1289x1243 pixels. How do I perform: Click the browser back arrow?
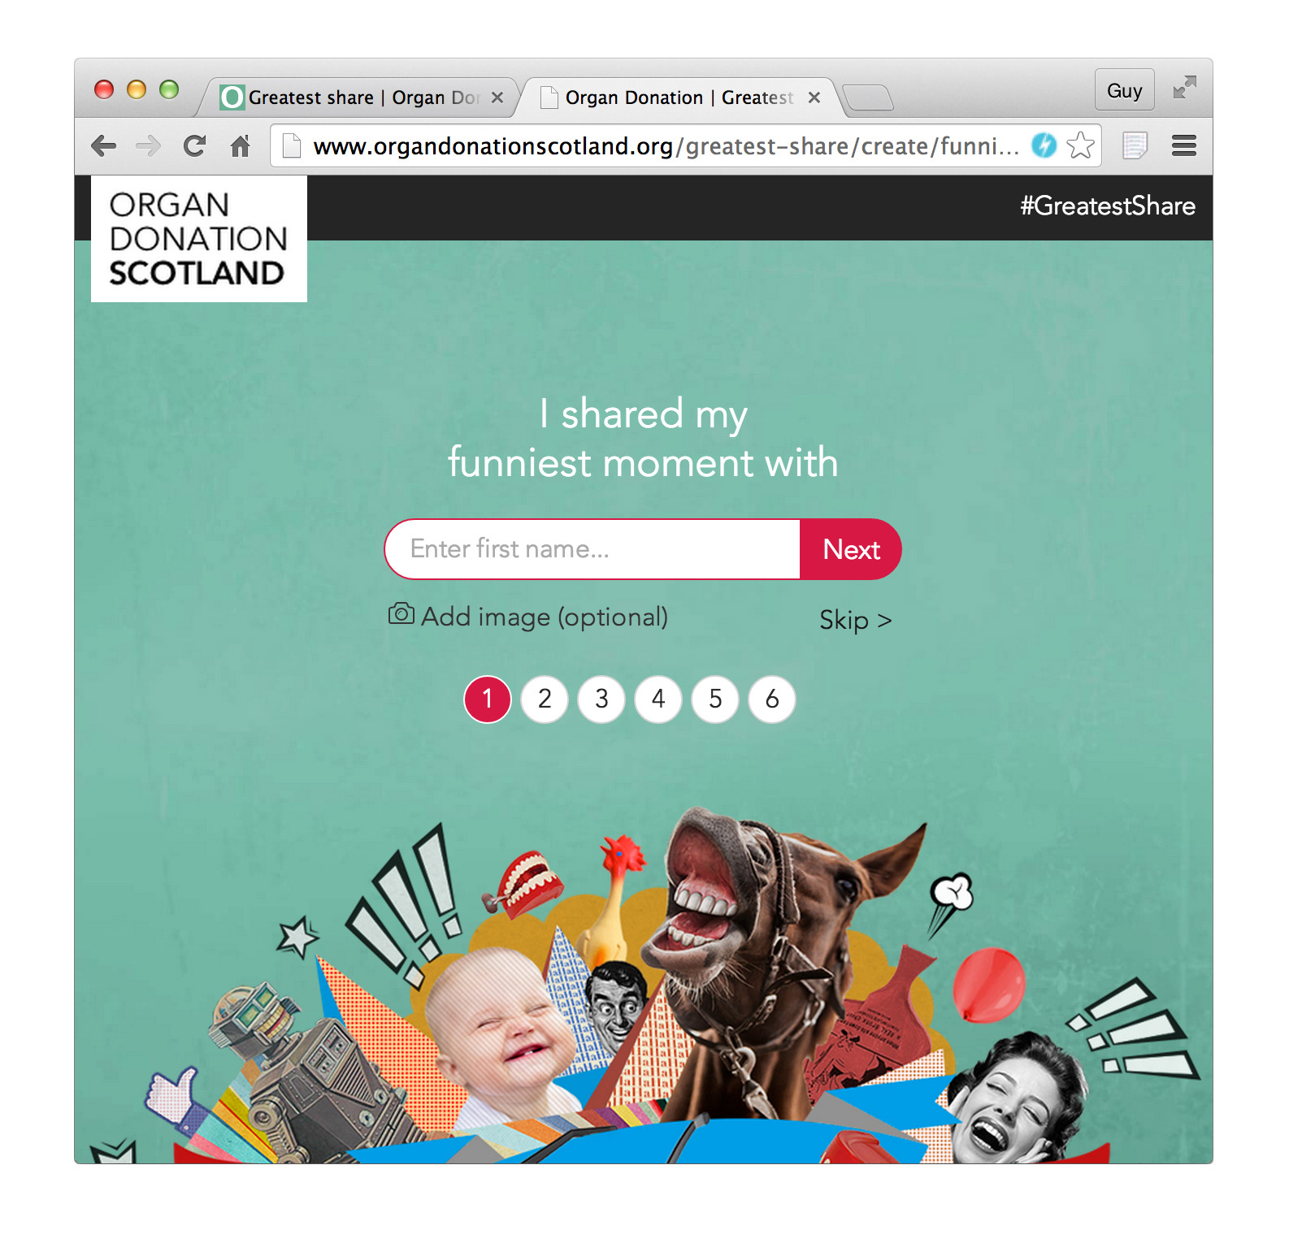click(104, 146)
